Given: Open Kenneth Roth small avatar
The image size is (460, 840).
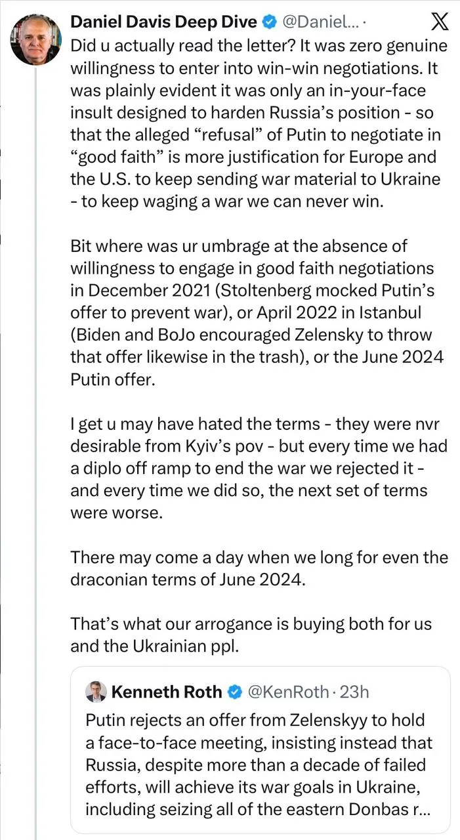Looking at the screenshot, I should [x=96, y=691].
